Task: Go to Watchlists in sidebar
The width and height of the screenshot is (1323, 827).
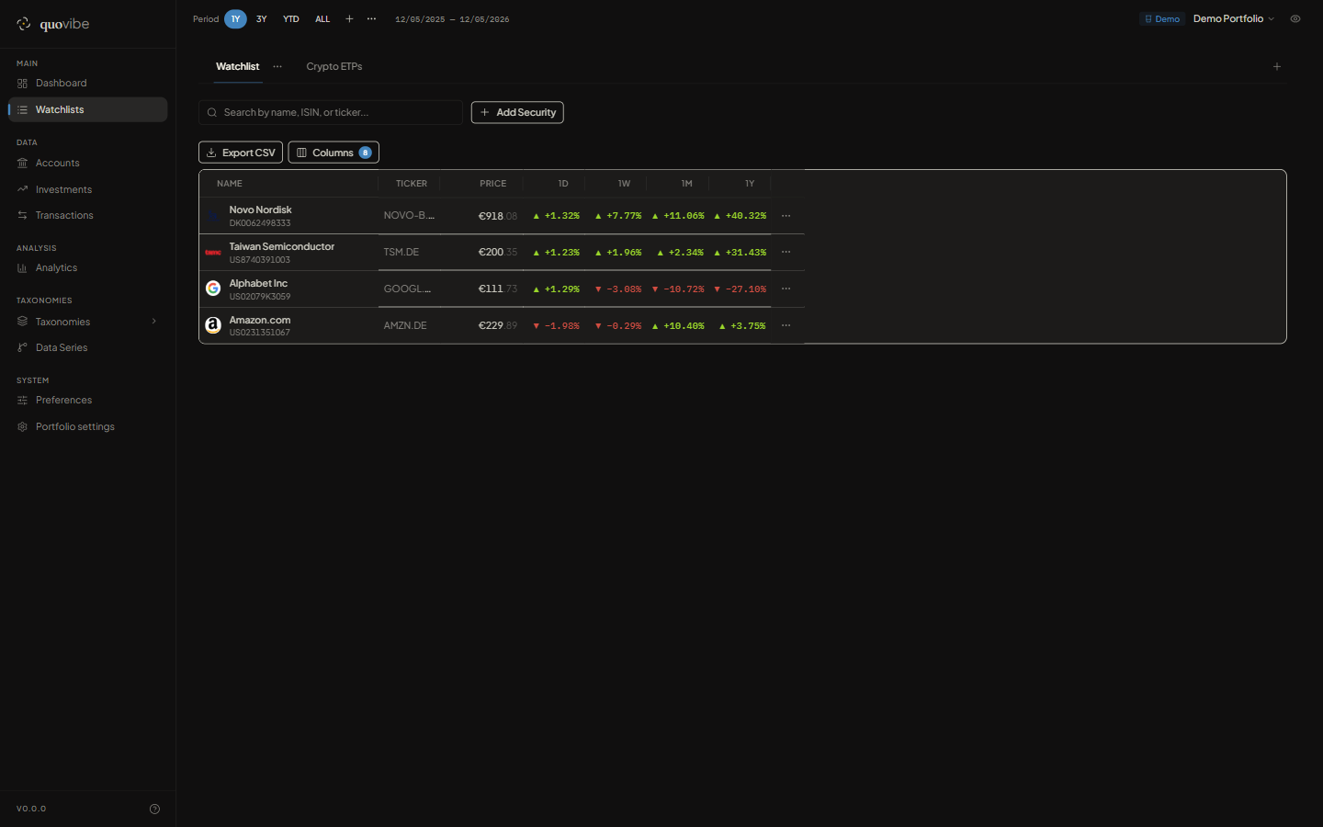Action: pyautogui.click(x=87, y=109)
